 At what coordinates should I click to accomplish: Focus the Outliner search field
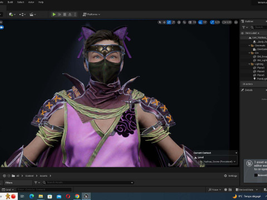click(259, 27)
